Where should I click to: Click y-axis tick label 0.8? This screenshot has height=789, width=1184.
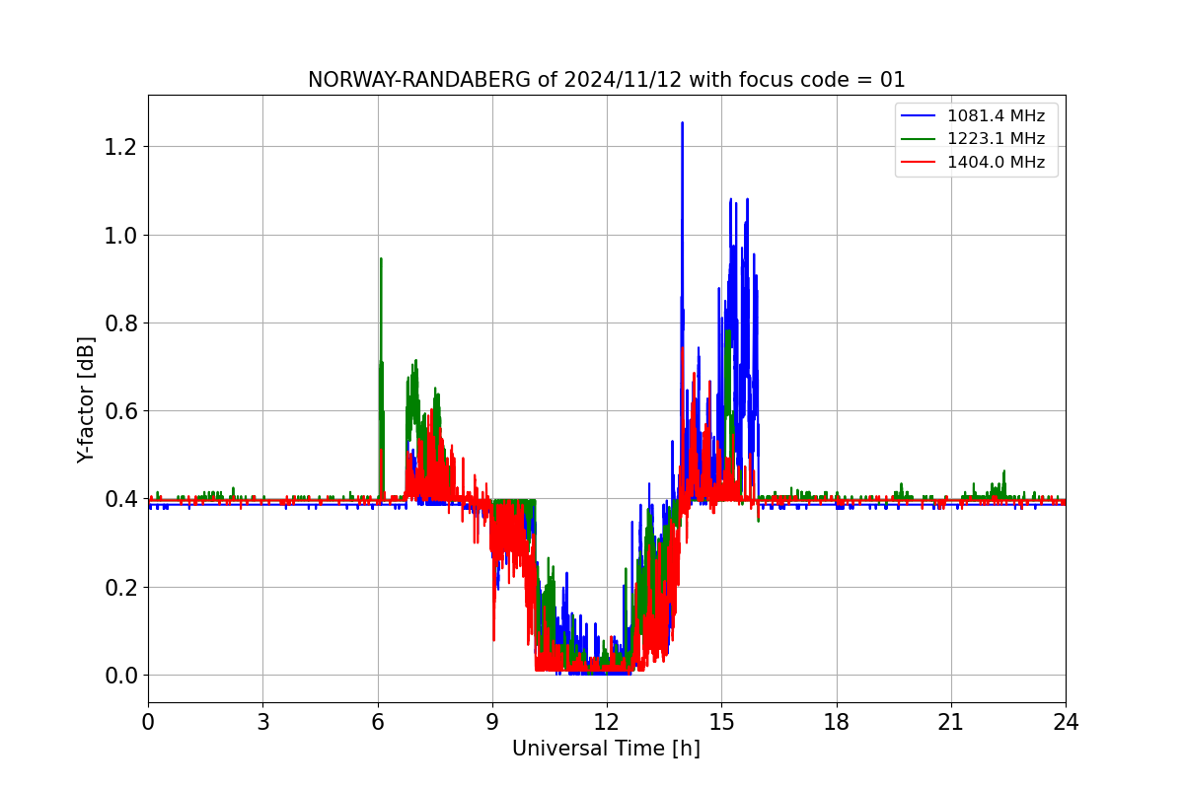[121, 323]
